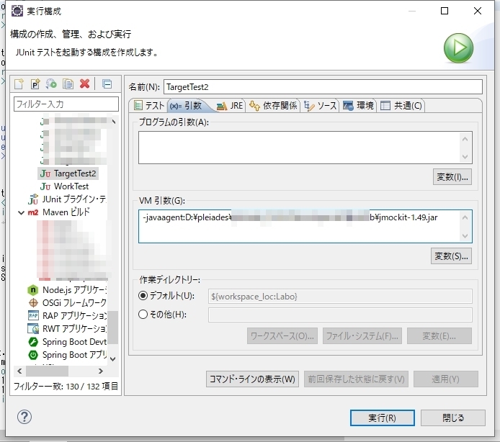Image resolution: width=500 pixels, height=442 pixels.
Task: Click inside the VM 引数 text area
Action: [299, 226]
